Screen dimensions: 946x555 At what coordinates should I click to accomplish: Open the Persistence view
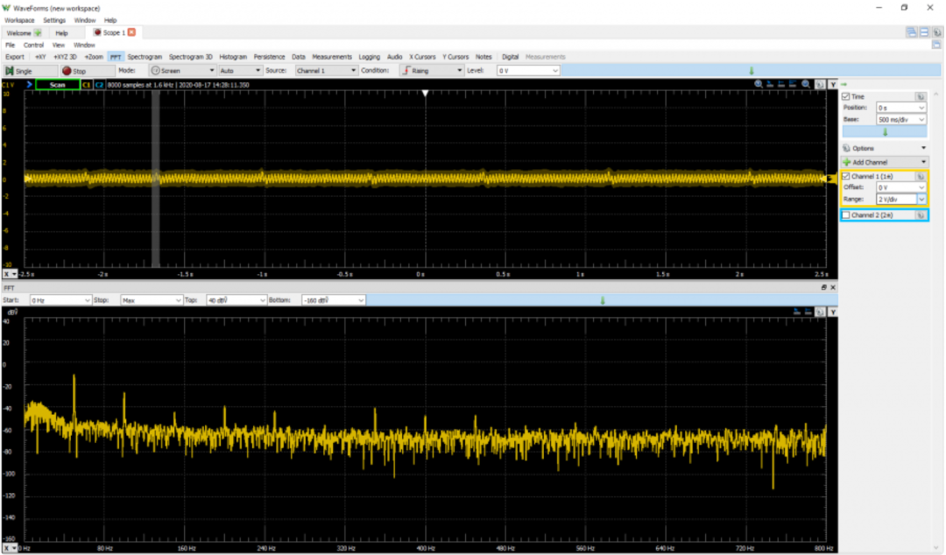pyautogui.click(x=269, y=57)
